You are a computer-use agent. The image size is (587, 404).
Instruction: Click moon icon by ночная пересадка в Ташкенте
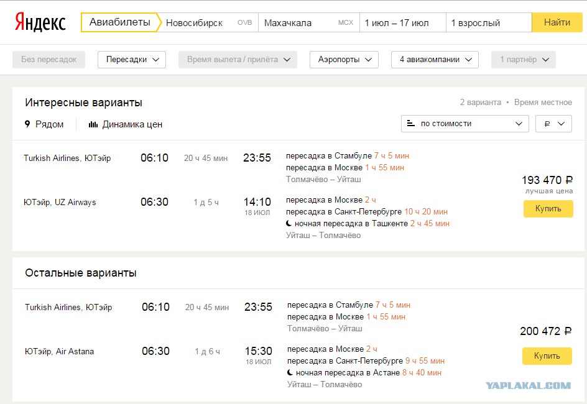[289, 223]
